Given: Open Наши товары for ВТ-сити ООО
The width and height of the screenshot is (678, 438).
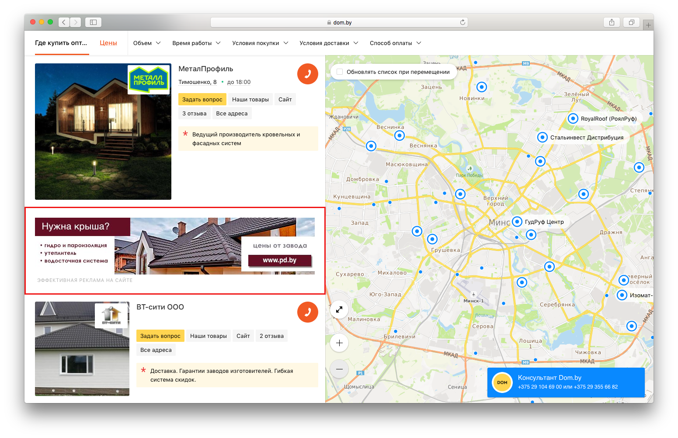Looking at the screenshot, I should [209, 336].
